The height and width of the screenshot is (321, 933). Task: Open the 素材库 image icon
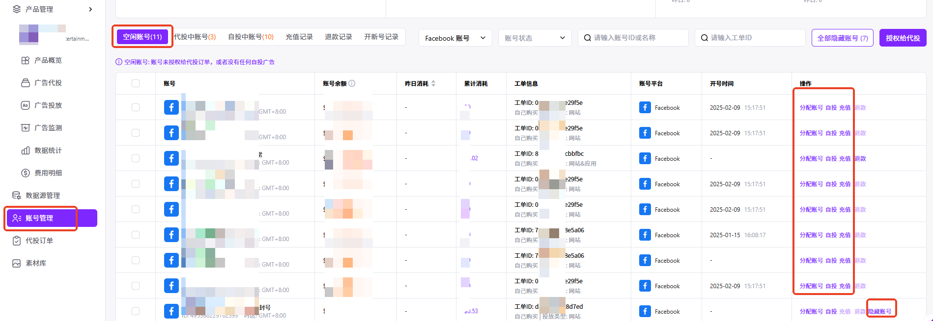(x=17, y=263)
